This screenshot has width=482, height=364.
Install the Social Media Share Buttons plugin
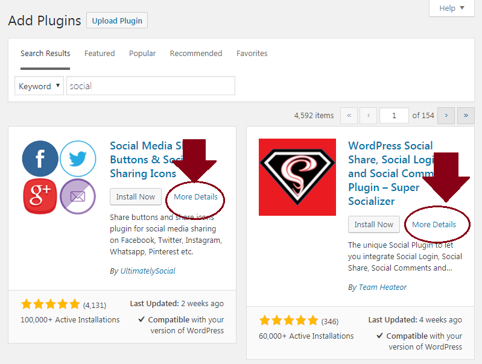coord(136,197)
